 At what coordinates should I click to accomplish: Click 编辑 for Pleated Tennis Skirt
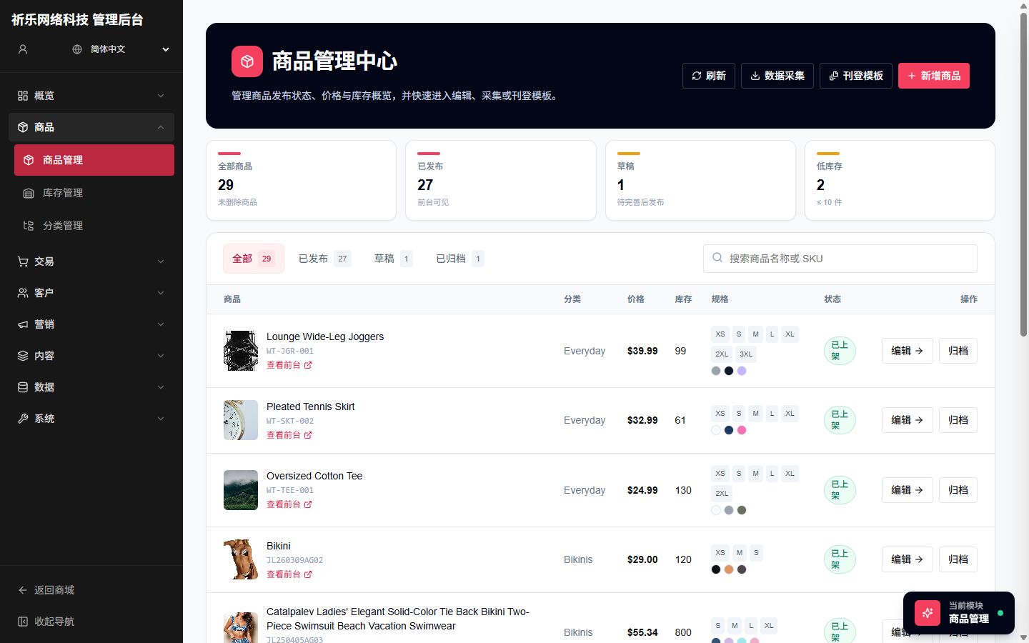(x=908, y=420)
